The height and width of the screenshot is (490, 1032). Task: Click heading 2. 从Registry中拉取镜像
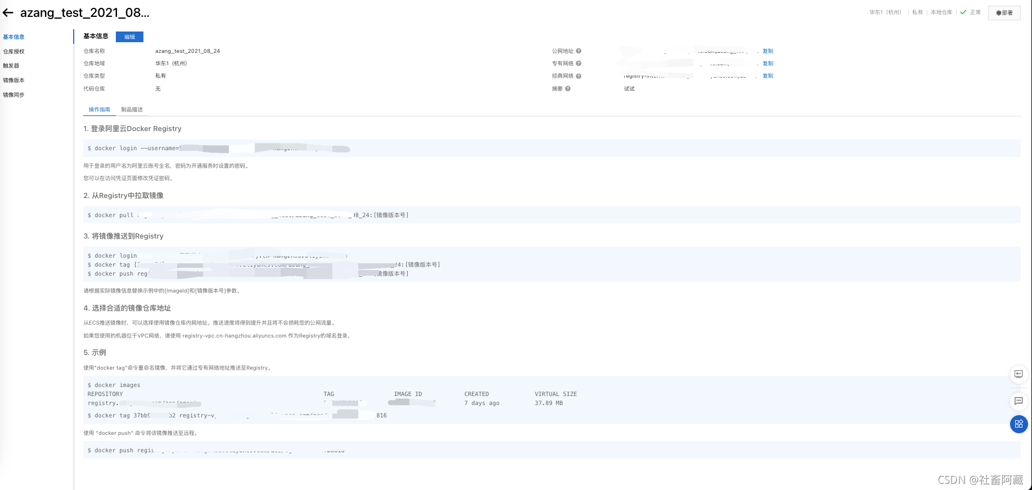(x=124, y=196)
